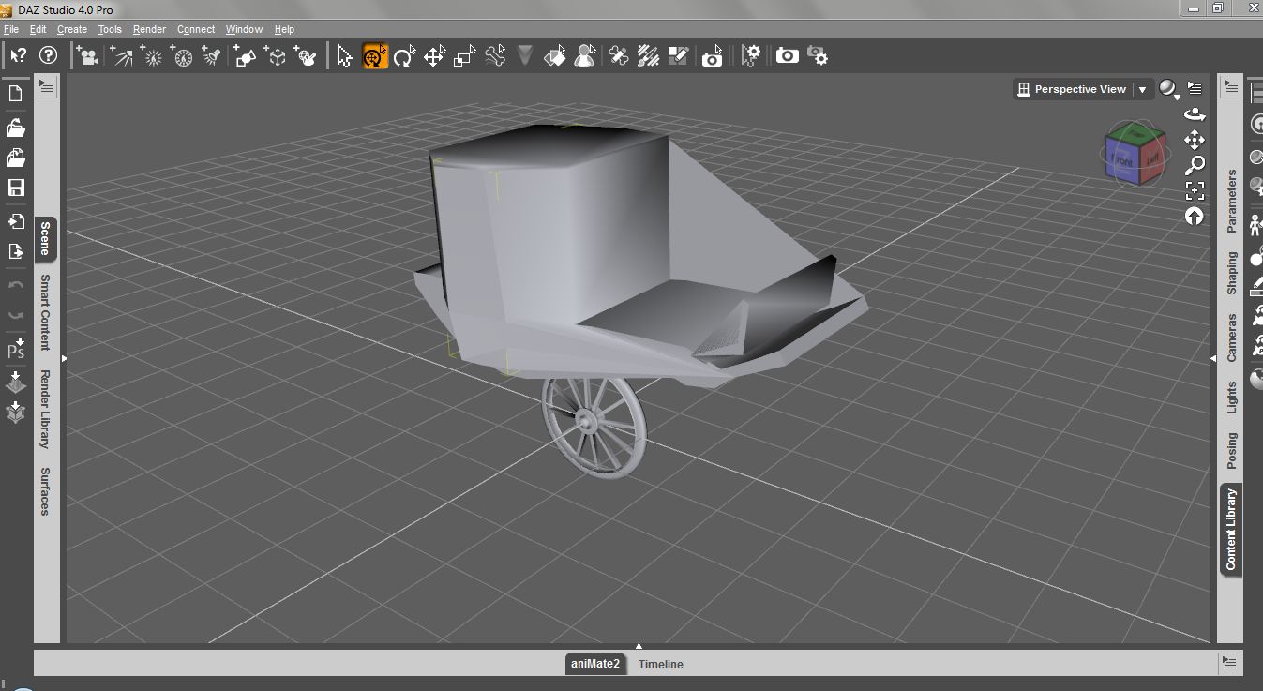Screen dimensions: 1263x691
Task: Create a new linear point light
Action: click(x=183, y=56)
